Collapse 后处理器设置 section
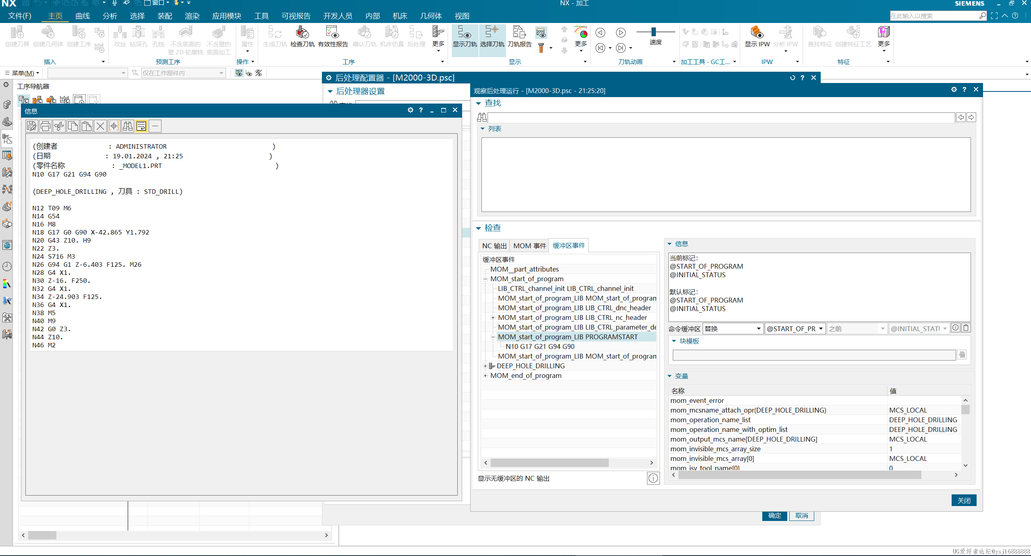 click(x=330, y=91)
